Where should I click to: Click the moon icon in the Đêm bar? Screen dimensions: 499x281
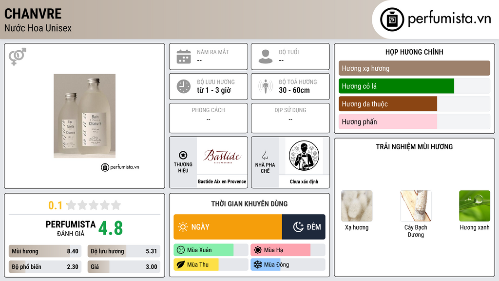click(x=298, y=227)
